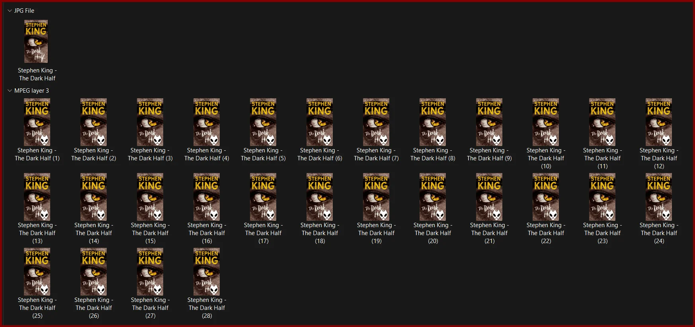Screen dimensions: 695x327
Task: Click file name text ending in (25)
Action: pos(37,308)
